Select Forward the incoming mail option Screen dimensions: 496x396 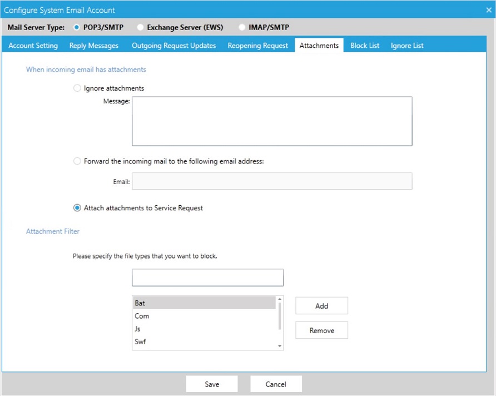[x=77, y=161]
